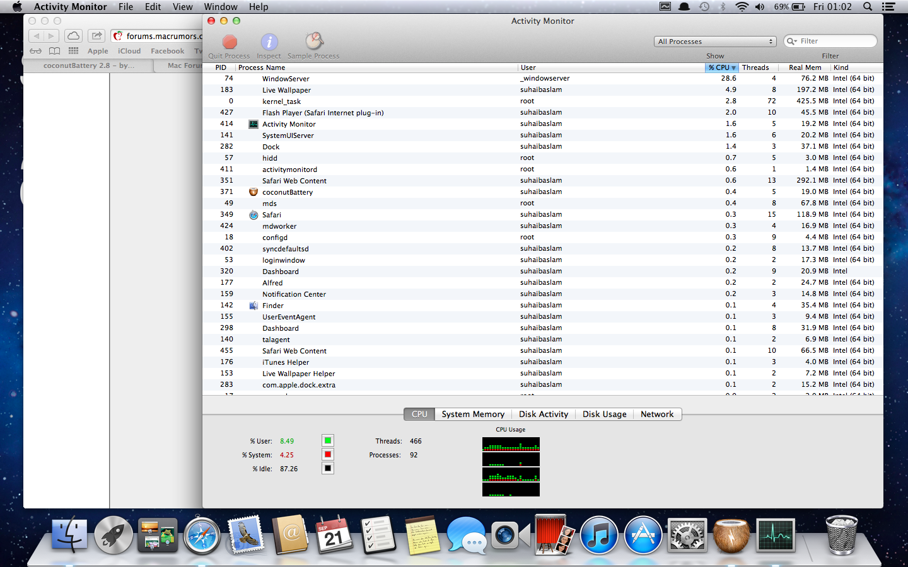Open Photo Booth icon in Dock
The width and height of the screenshot is (908, 567).
coord(555,535)
